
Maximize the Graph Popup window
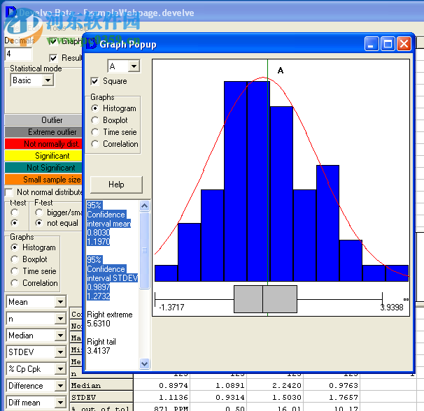click(388, 44)
